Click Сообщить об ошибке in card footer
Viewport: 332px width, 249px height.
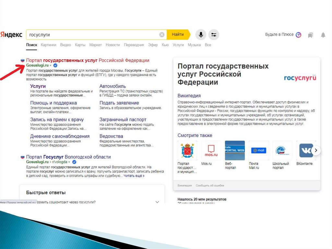click(x=210, y=185)
